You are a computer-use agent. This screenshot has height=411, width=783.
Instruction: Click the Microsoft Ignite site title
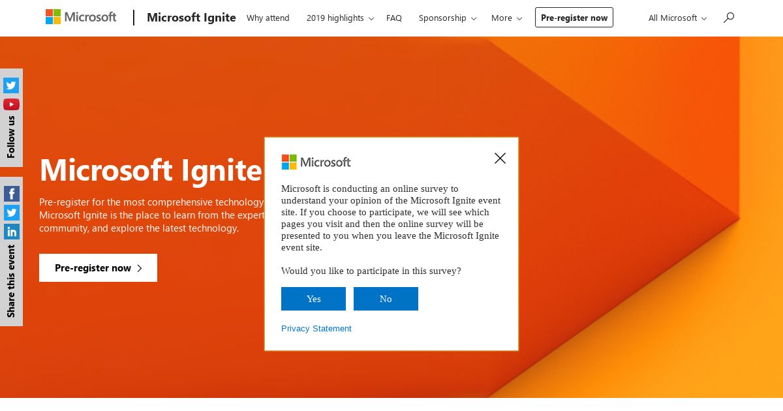(x=191, y=18)
